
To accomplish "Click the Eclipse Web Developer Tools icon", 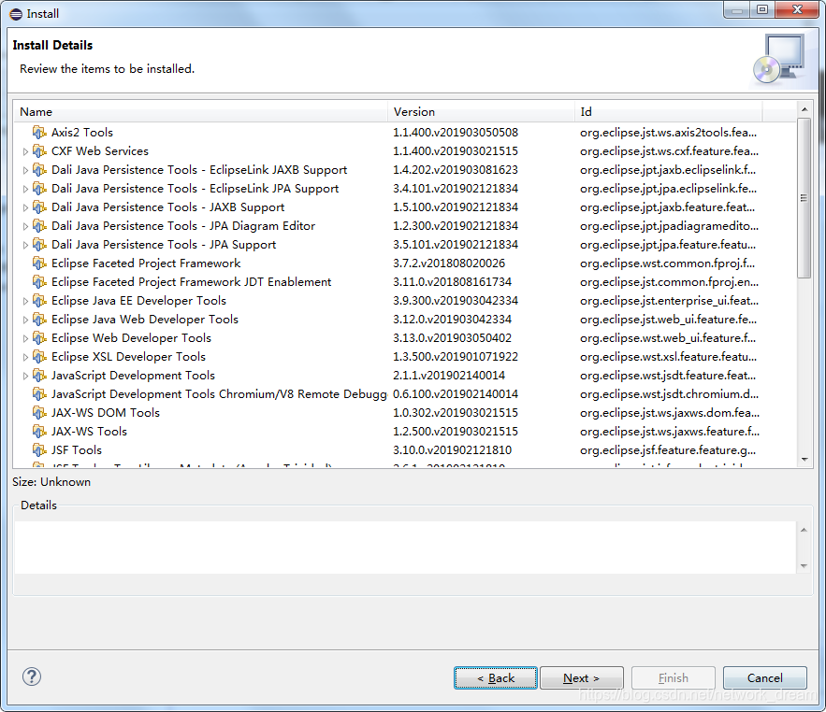I will [x=39, y=338].
